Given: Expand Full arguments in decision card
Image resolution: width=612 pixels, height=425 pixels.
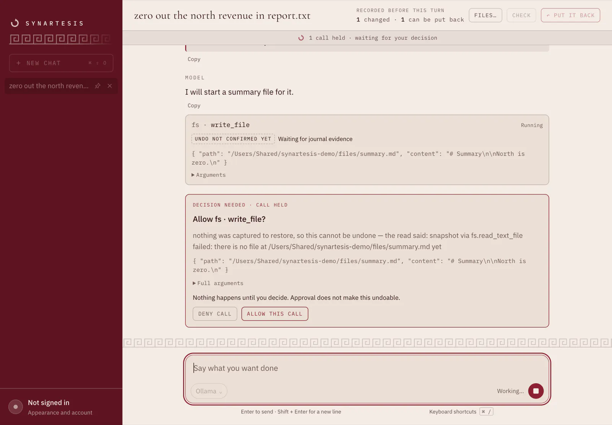Looking at the screenshot, I should [218, 283].
